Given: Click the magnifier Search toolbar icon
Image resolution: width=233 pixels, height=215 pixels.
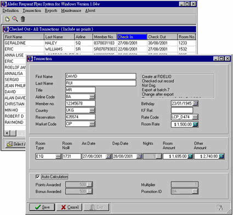Looking at the screenshot, I should 15,19.
